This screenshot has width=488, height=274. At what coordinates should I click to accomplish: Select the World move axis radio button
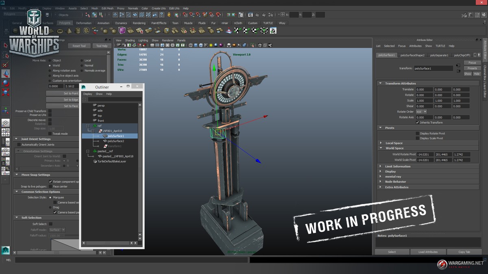point(50,65)
